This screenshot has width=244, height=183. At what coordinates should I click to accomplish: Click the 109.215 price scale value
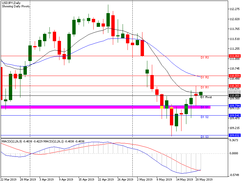pyautogui.click(x=235, y=128)
